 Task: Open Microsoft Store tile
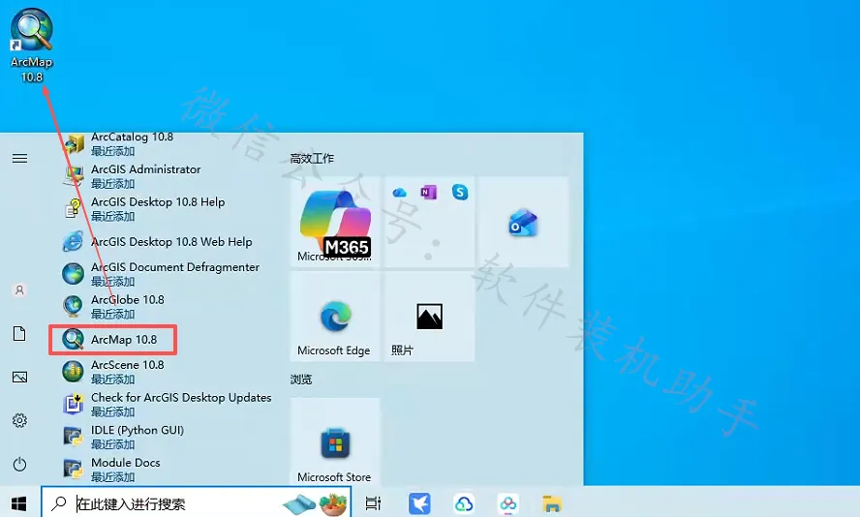(x=335, y=441)
